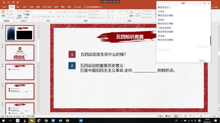Click the Save icon in quick access toolbar
The image size is (220, 123).
click(x=4, y=2)
